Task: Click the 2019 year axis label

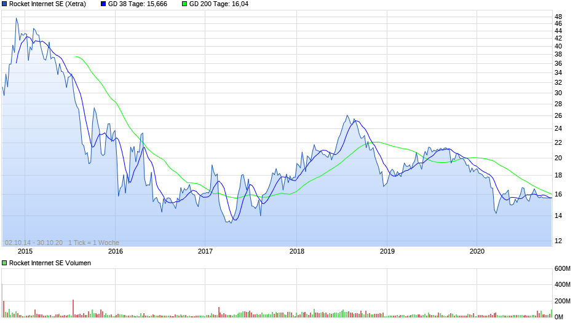Action: (387, 251)
